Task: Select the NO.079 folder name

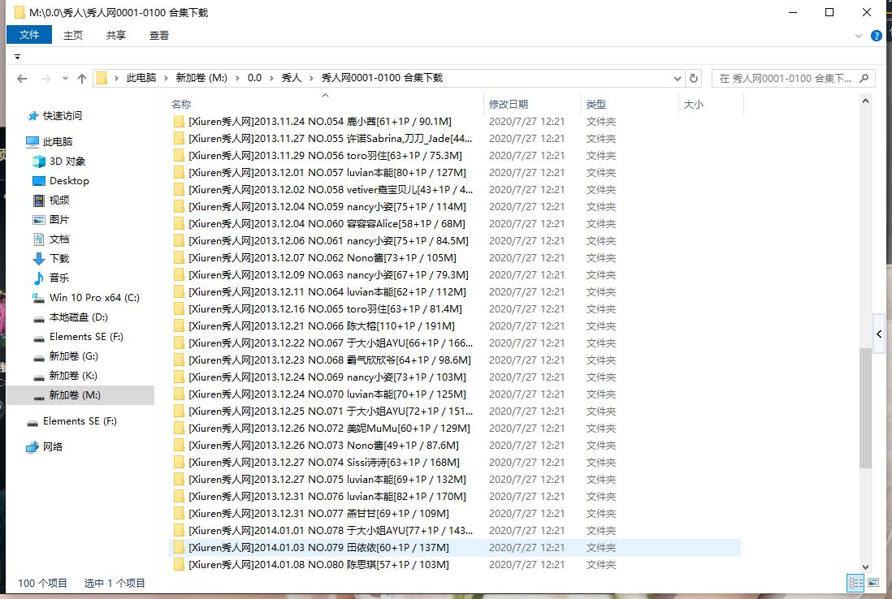Action: (318, 548)
